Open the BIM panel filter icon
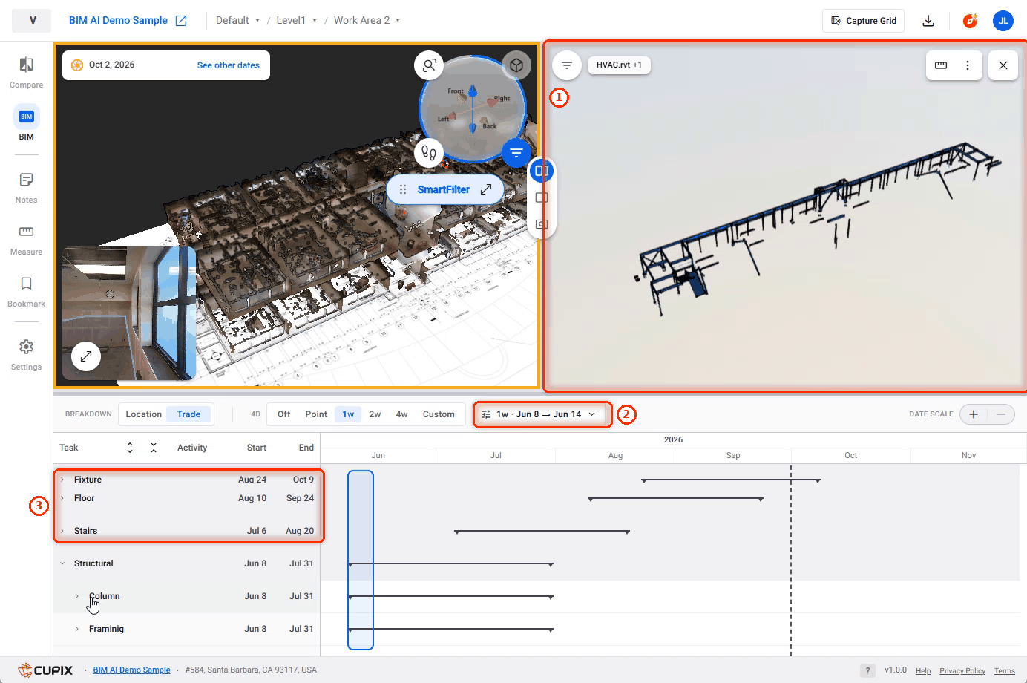1027x683 pixels. click(567, 65)
